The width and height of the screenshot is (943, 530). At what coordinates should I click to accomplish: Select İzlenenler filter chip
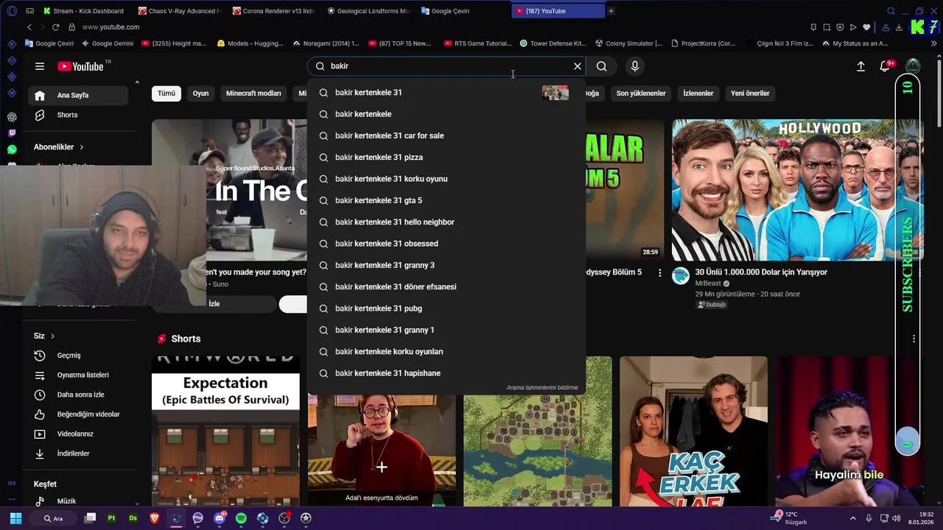698,93
